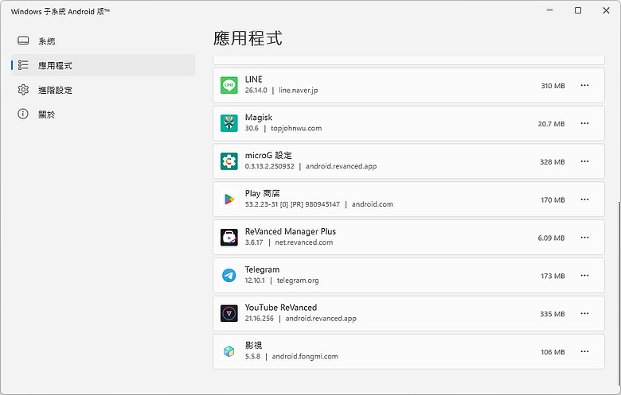This screenshot has width=621, height=395.
Task: Click the Magisk app name
Action: 259,118
